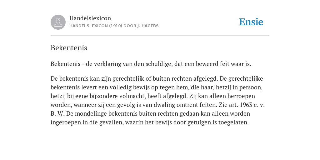Click the horizontal divider under the header
320x160 pixels.
[160, 36]
